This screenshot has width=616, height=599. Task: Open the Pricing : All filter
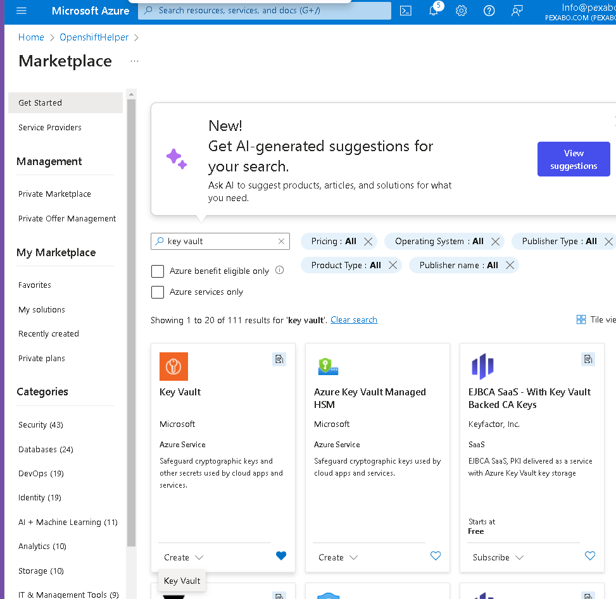point(334,242)
